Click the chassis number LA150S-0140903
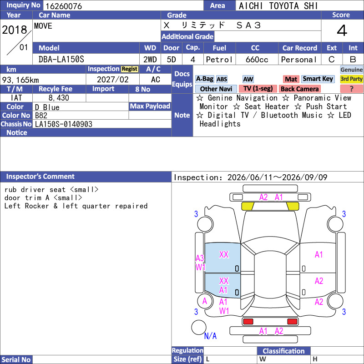This screenshot has height=364, width=364. 63,124
